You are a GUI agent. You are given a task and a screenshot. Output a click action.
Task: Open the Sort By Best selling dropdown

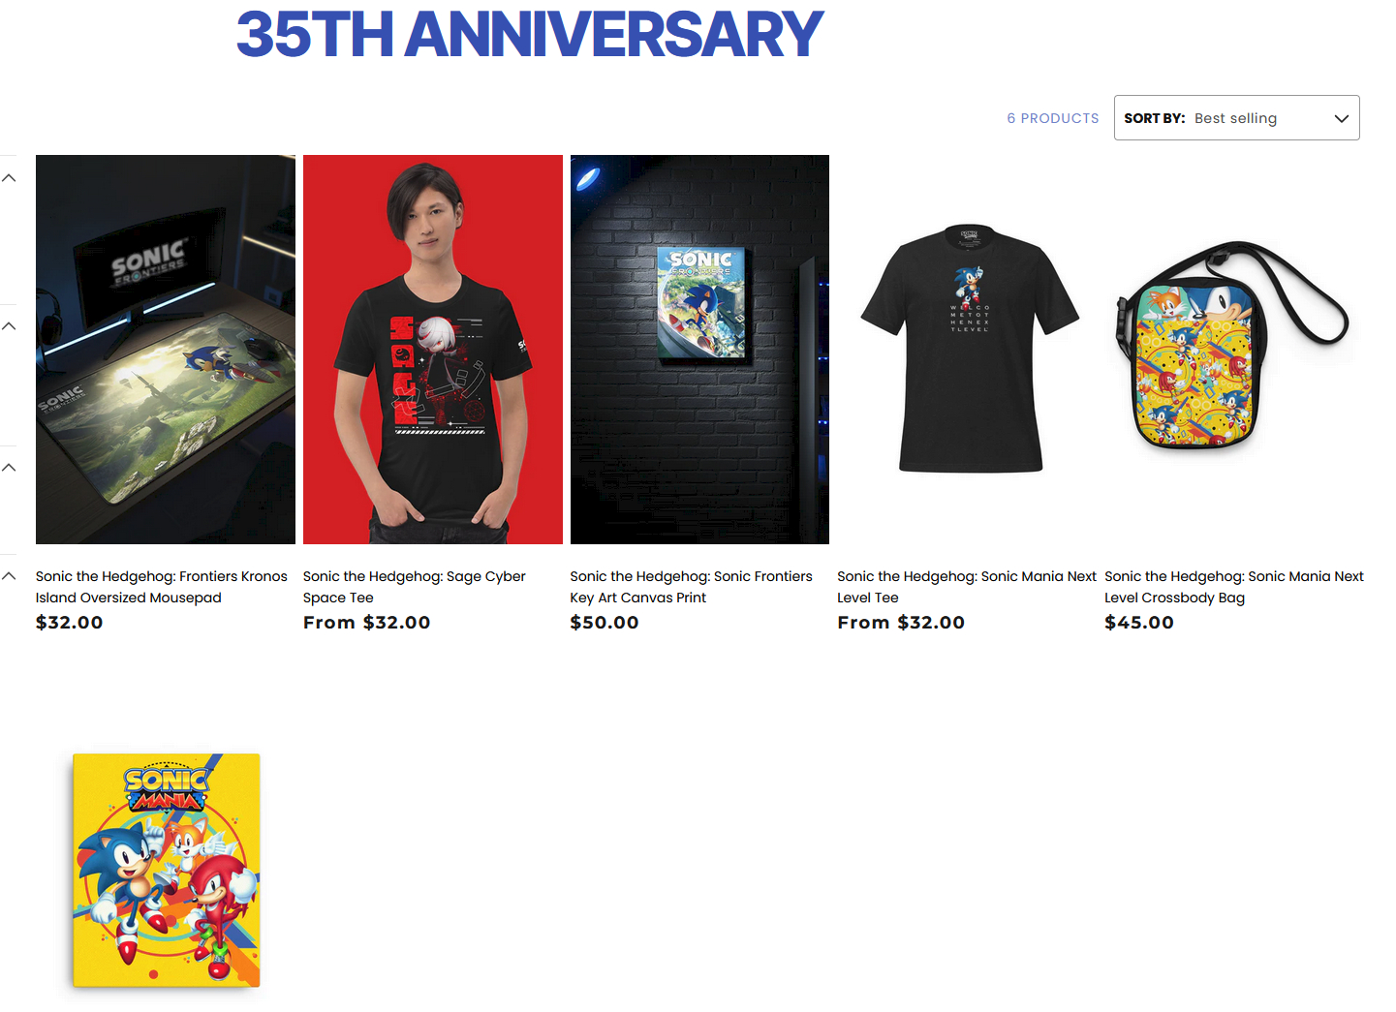(1236, 117)
